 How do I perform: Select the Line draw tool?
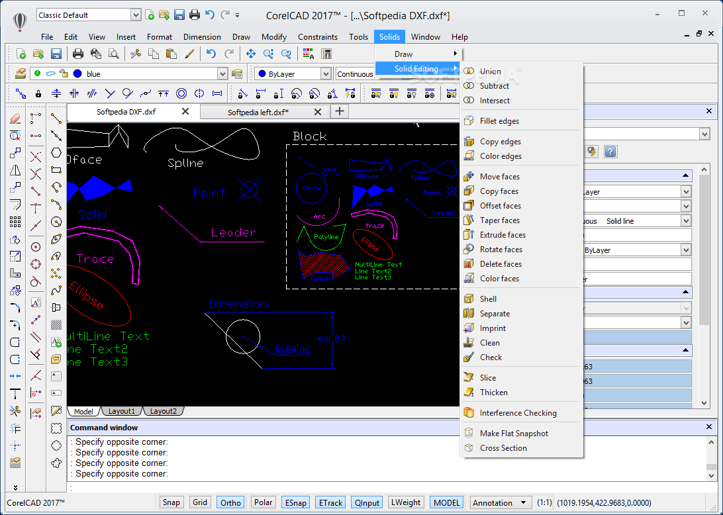tap(56, 118)
